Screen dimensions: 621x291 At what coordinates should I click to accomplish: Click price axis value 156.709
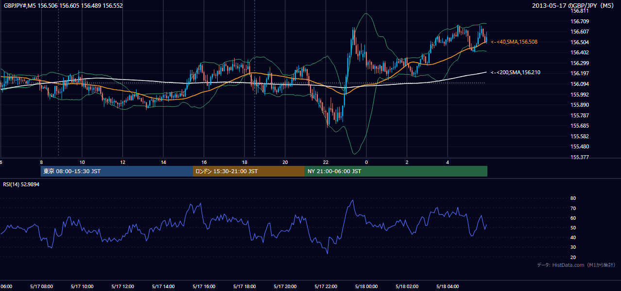[580, 21]
